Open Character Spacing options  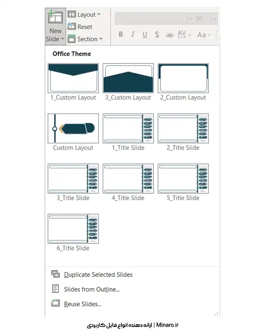pyautogui.click(x=184, y=34)
